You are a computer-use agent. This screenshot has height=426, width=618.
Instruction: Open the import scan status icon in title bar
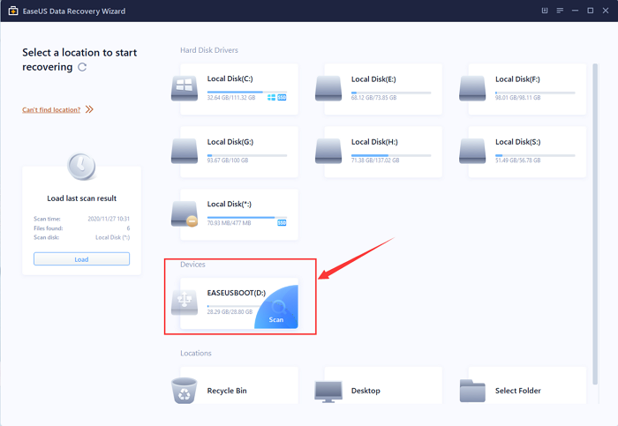coord(545,11)
